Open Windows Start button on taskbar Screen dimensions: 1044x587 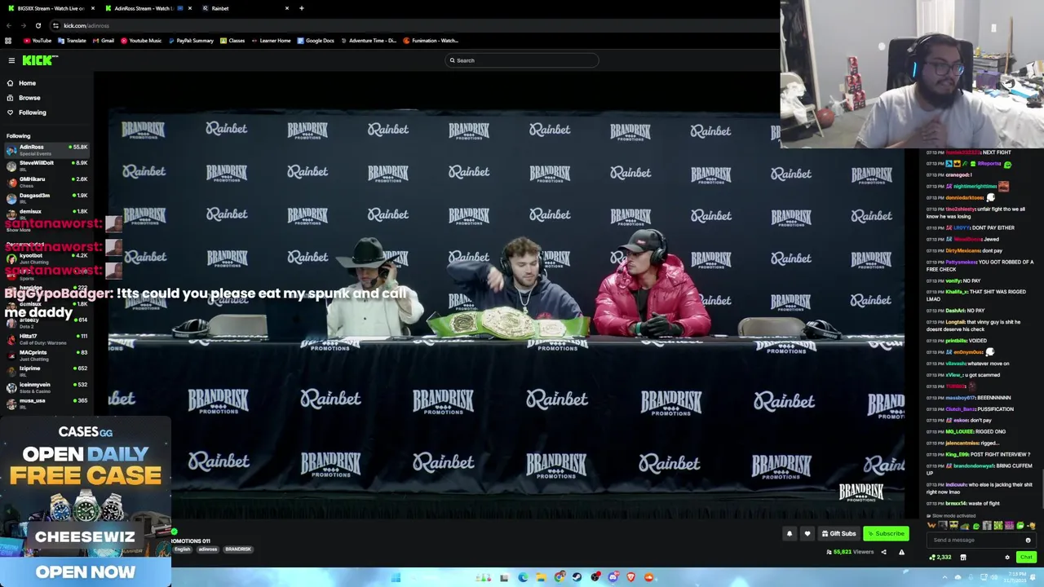(396, 577)
